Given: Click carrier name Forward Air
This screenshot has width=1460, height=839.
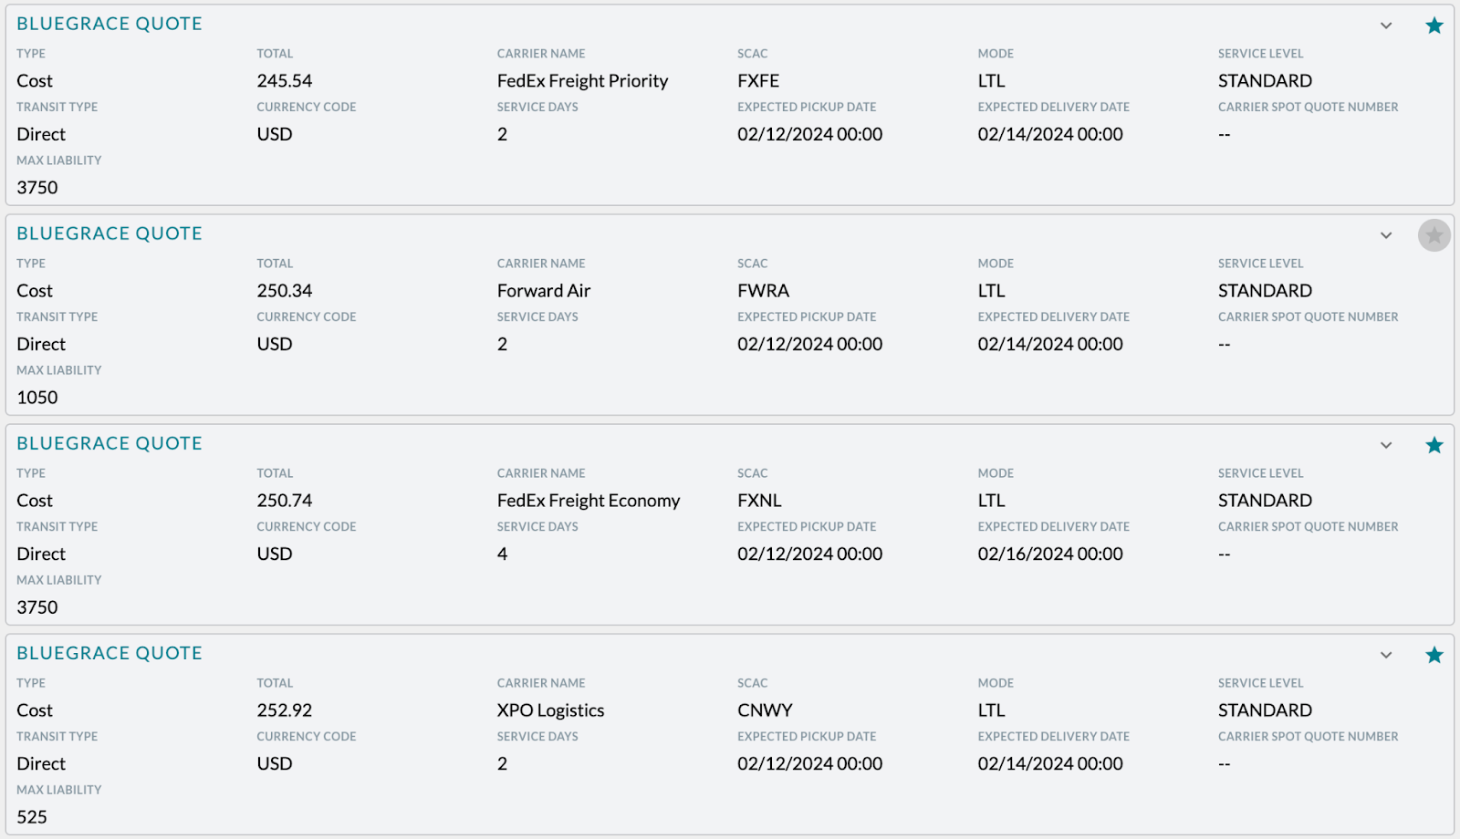Looking at the screenshot, I should 544,291.
